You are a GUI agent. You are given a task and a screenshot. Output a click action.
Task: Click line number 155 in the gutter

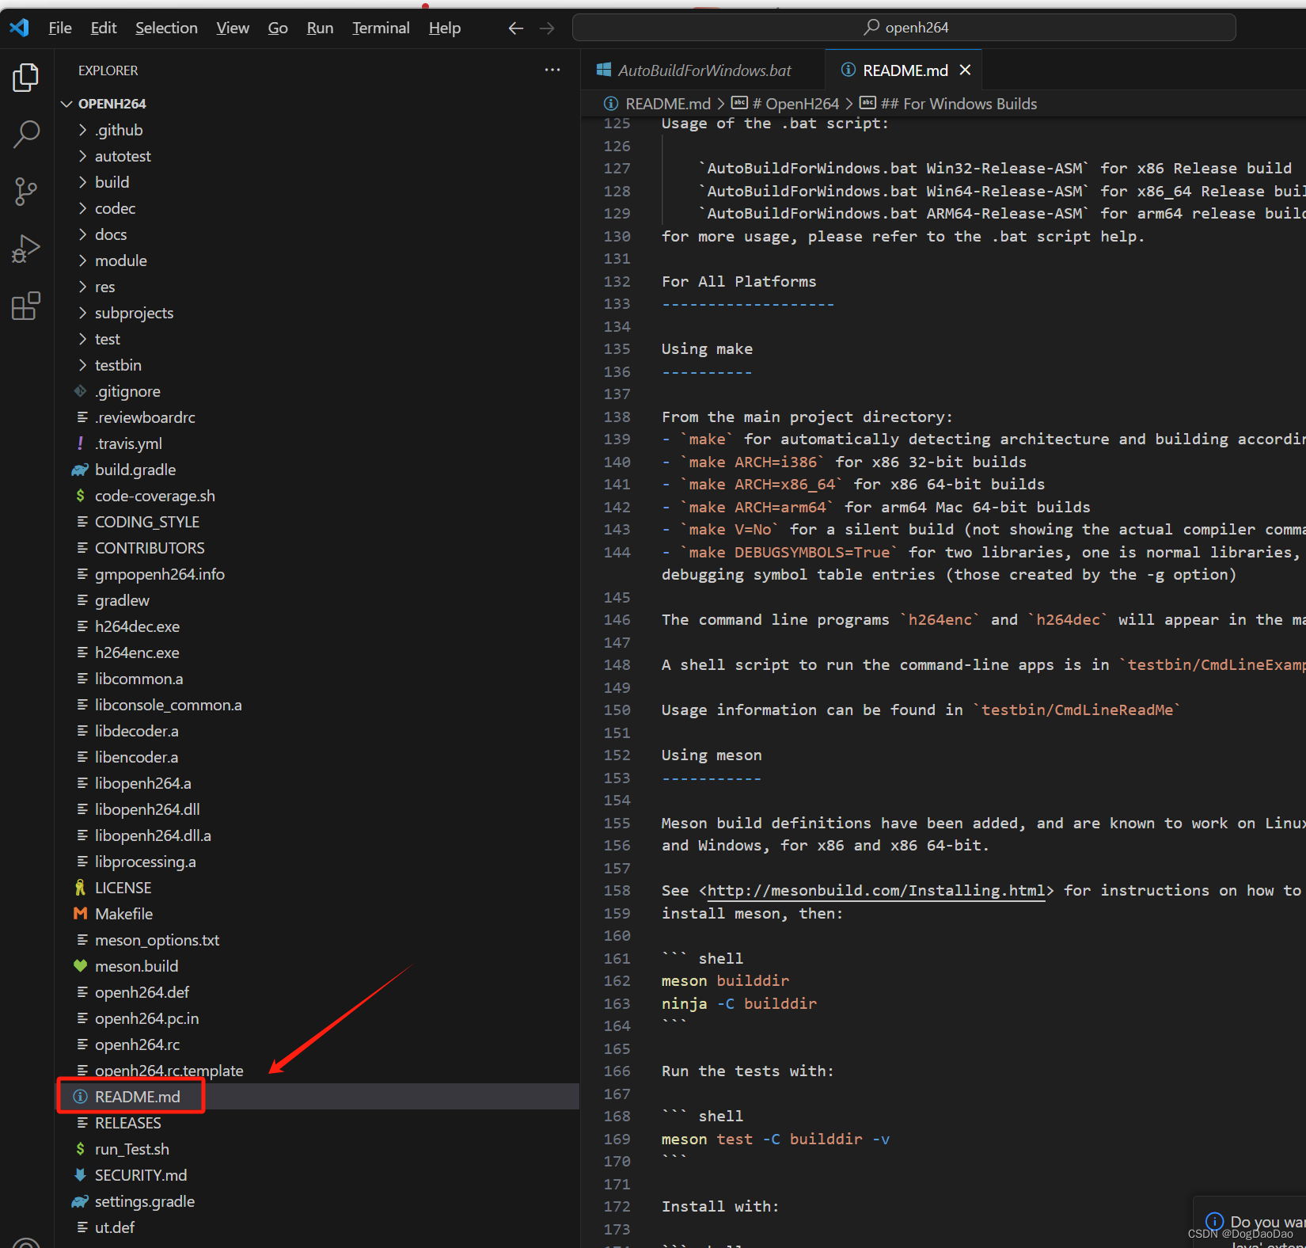tap(617, 824)
